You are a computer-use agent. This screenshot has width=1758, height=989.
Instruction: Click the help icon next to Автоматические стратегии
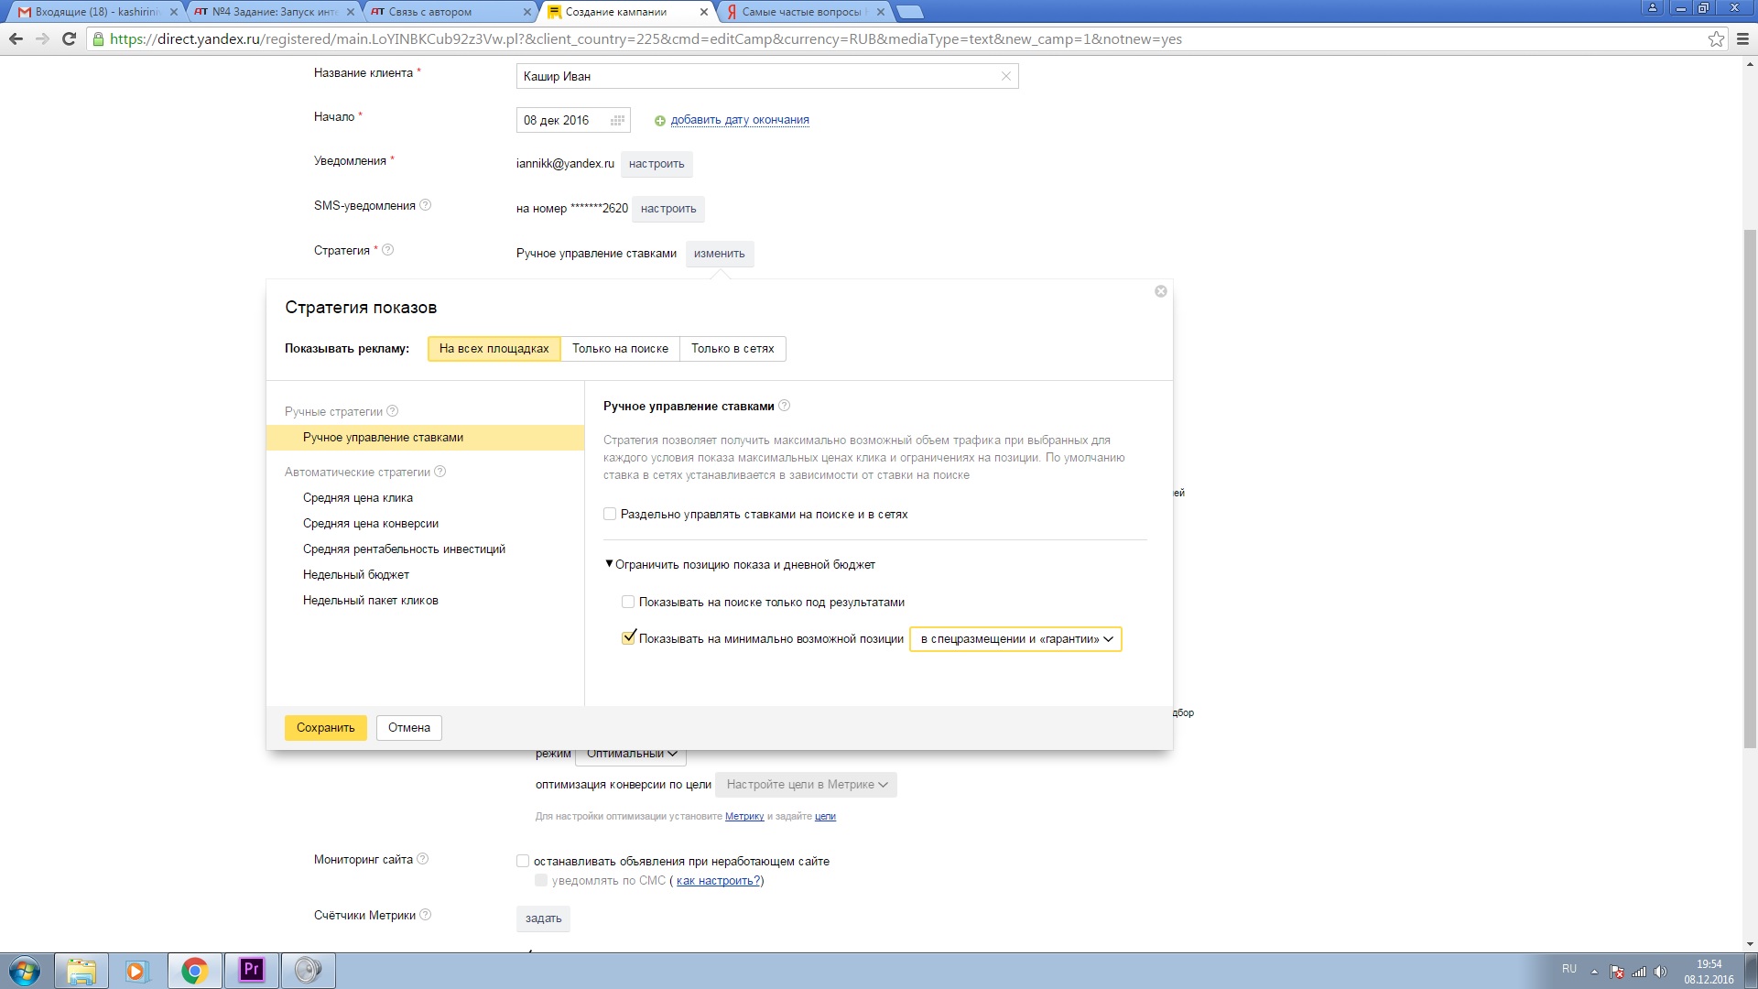pos(439,472)
